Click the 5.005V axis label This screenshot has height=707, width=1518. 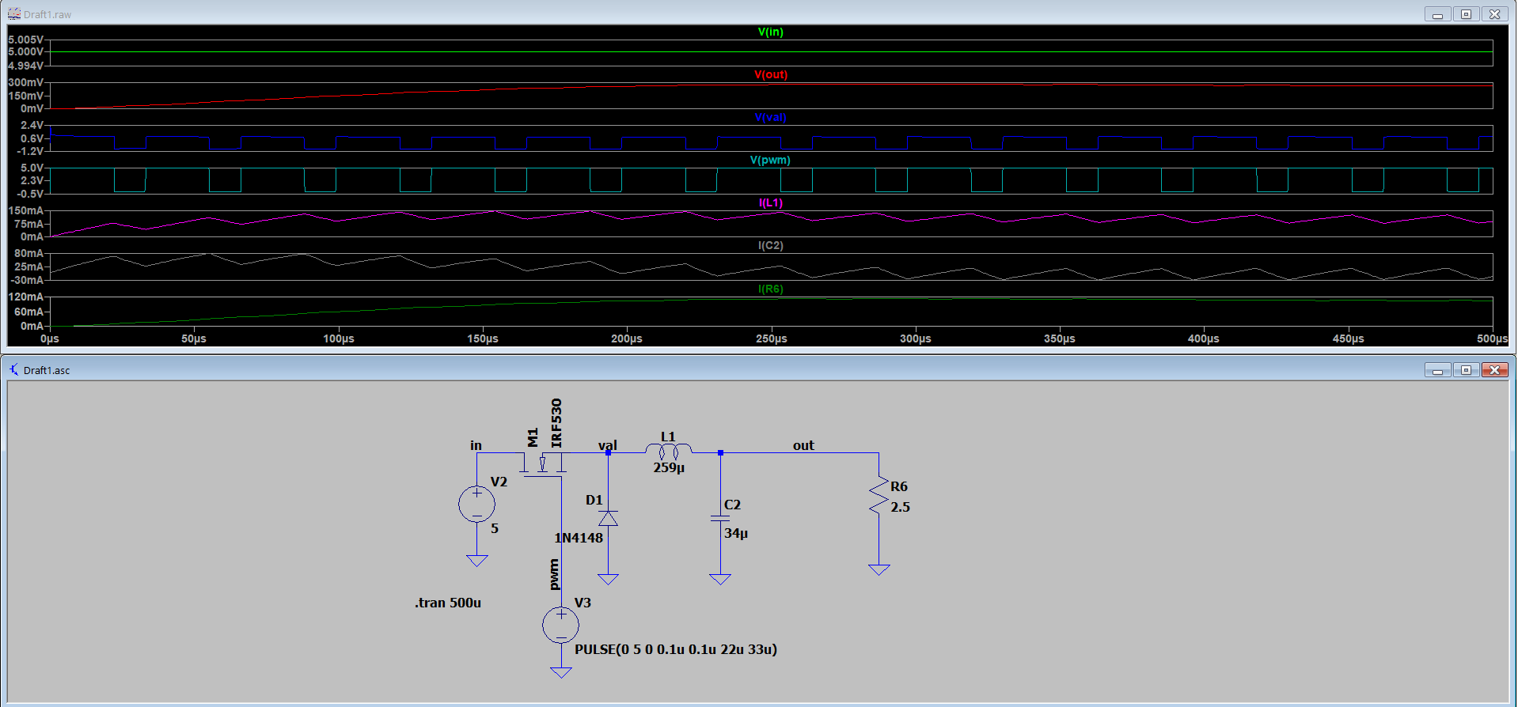(25, 40)
